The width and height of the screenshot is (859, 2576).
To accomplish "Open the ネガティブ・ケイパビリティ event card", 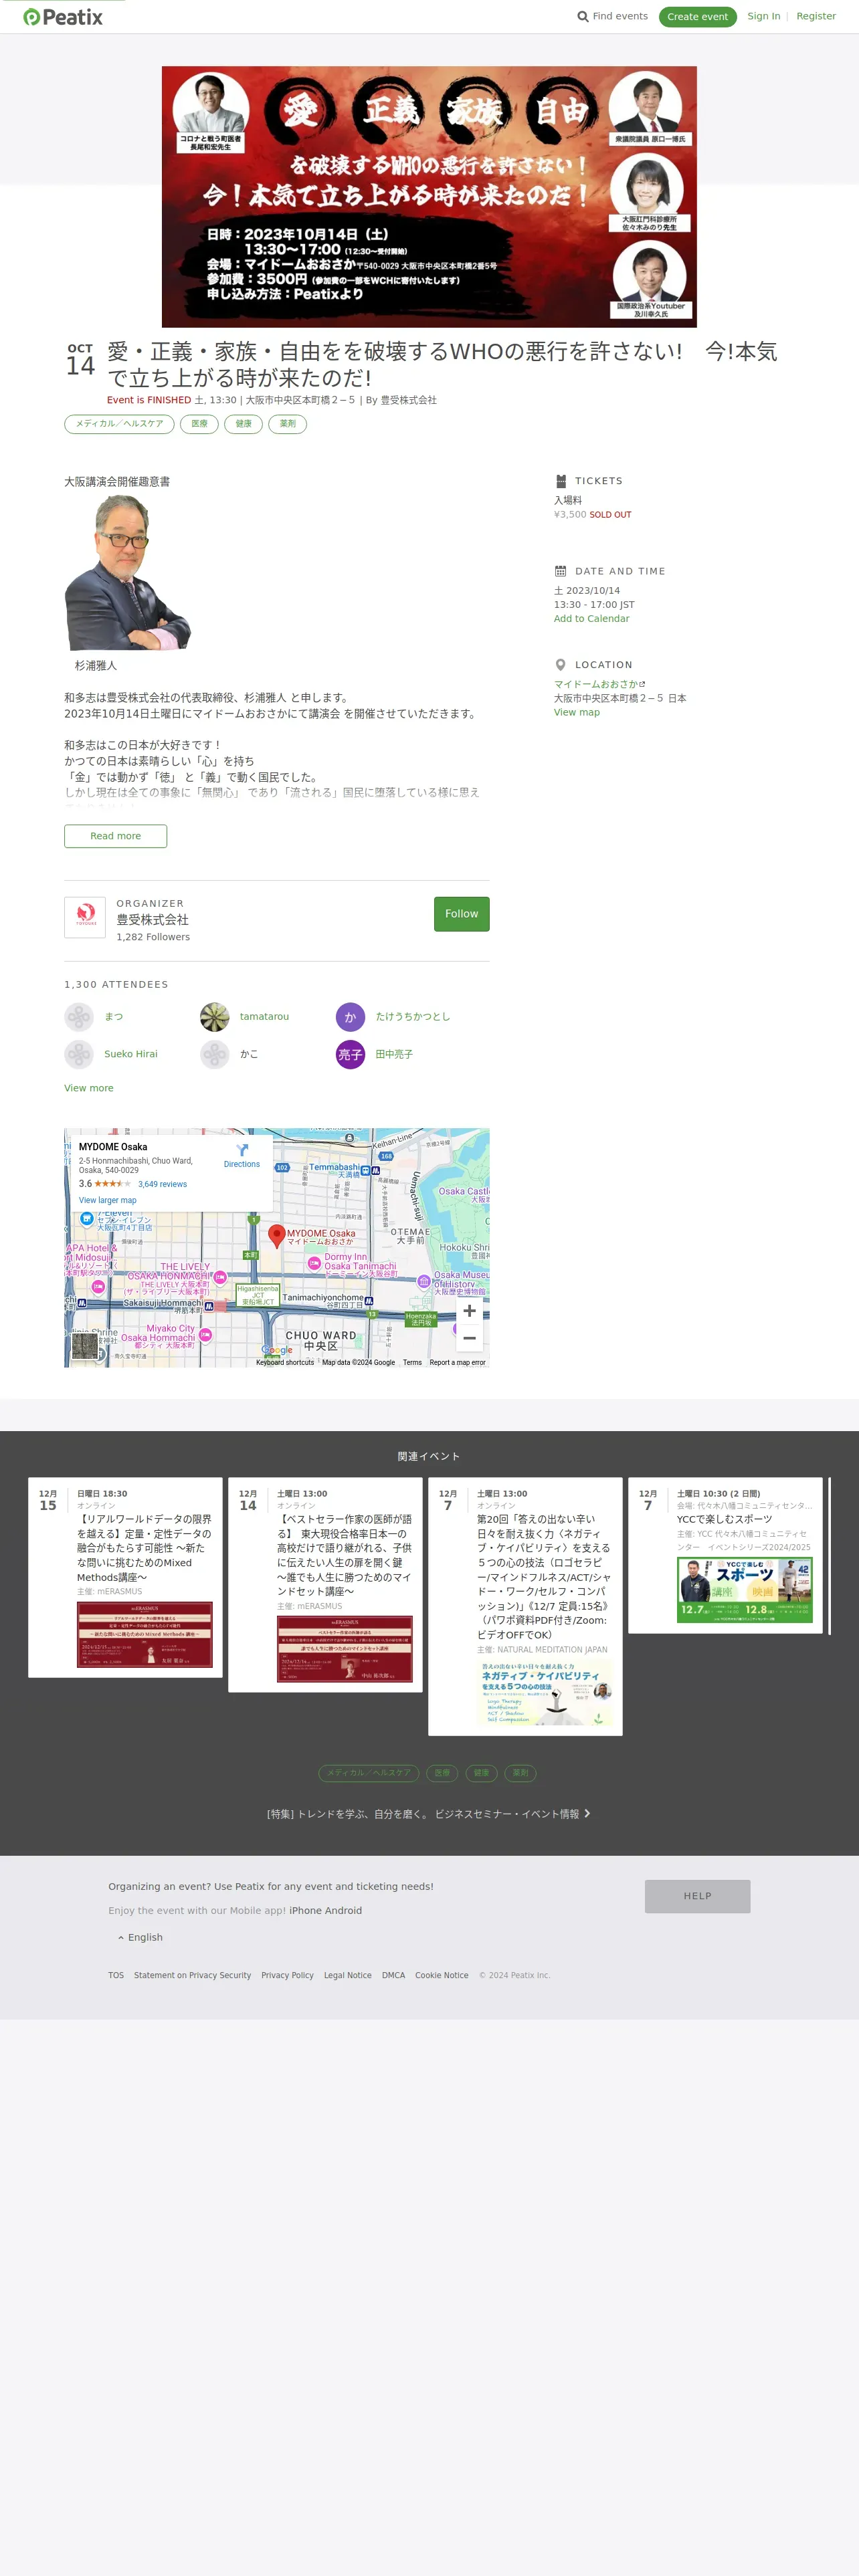I will [x=525, y=1606].
